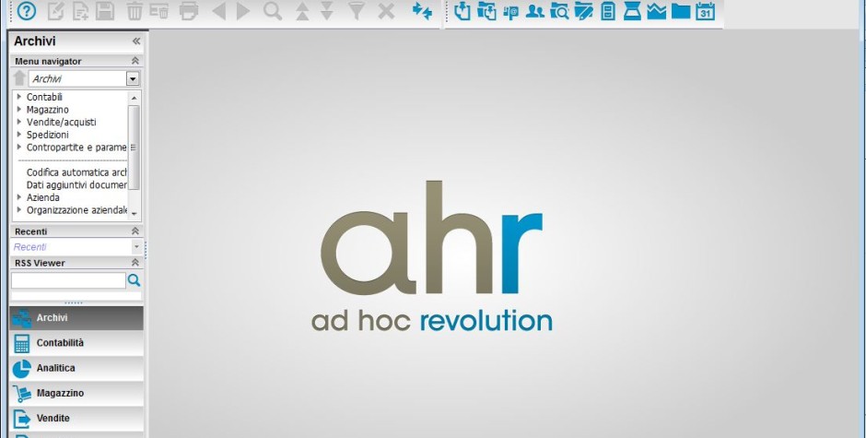Go to previous record left arrow
This screenshot has width=866, height=438.
pyautogui.click(x=218, y=11)
